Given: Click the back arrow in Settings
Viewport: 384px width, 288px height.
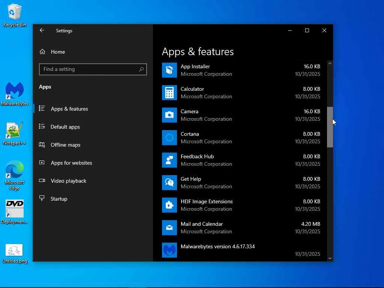Looking at the screenshot, I should [x=42, y=30].
